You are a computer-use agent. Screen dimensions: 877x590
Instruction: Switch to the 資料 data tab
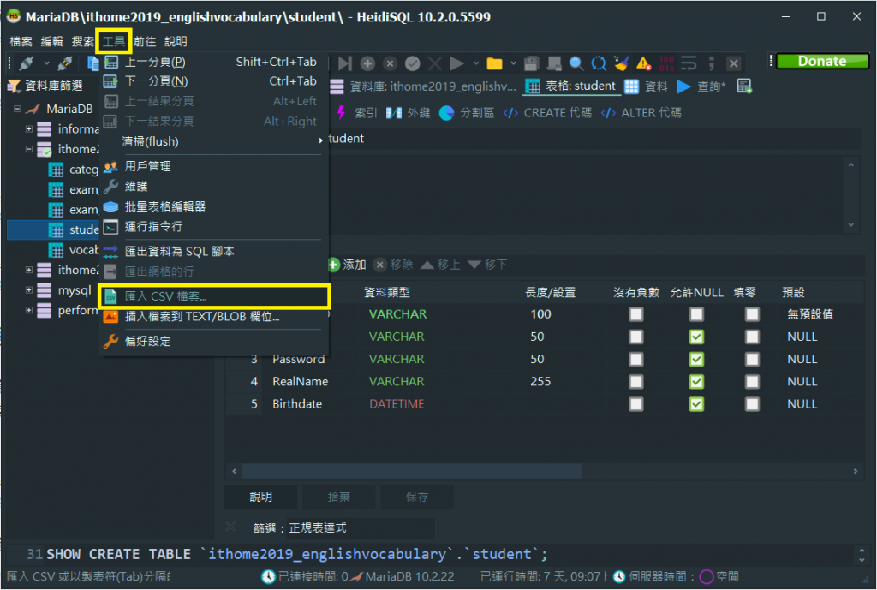[647, 86]
